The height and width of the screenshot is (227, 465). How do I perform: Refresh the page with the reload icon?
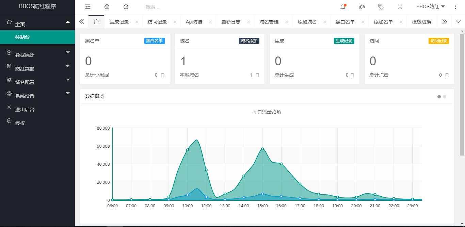(126, 6)
